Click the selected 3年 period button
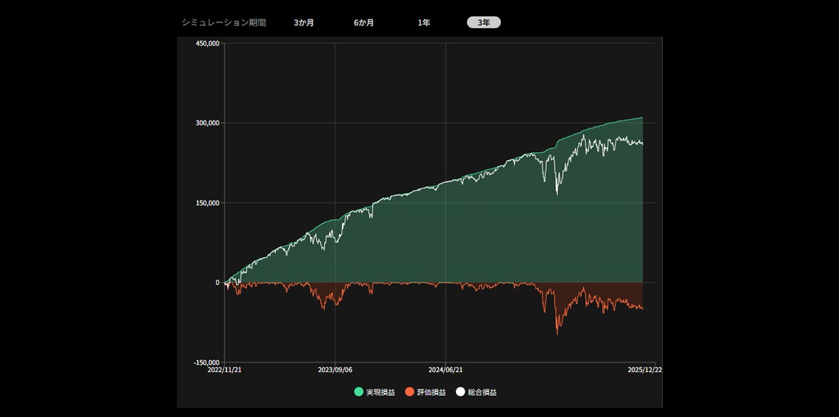This screenshot has height=417, width=839. tap(484, 23)
